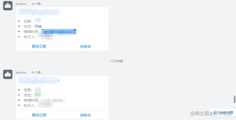Image resolution: width=236 pixels, height=120 pixels.
Task: Click jenkins robot avatar below the 12分钟前 timestamp
Action: click(8, 74)
